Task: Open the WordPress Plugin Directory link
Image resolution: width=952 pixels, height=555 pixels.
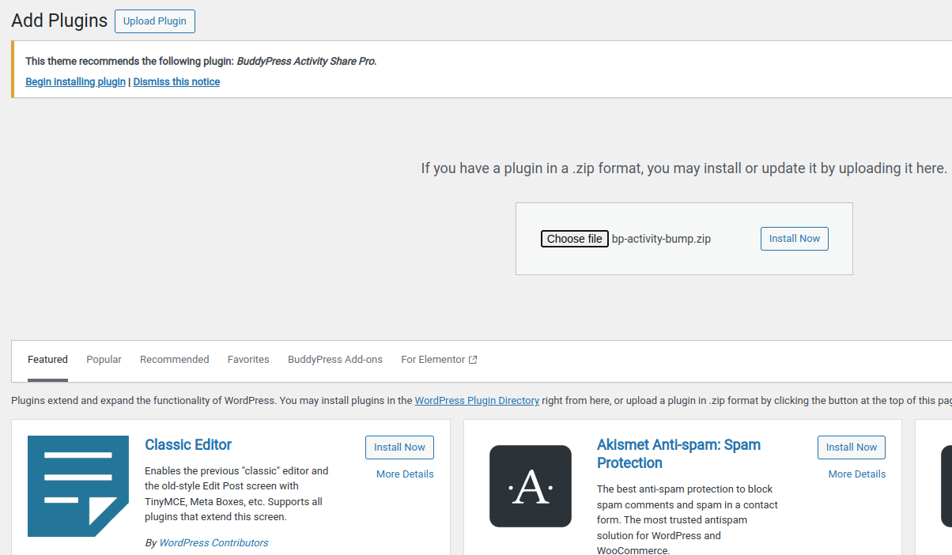Action: 477,400
